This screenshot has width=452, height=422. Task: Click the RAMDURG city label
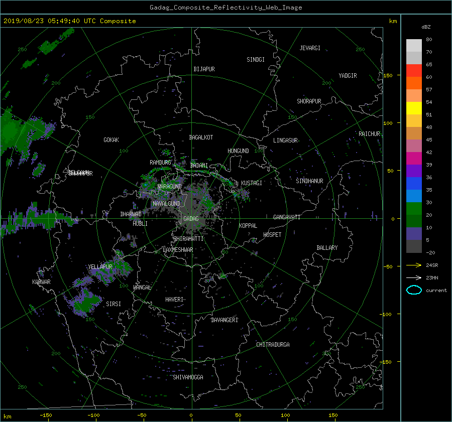pos(160,163)
